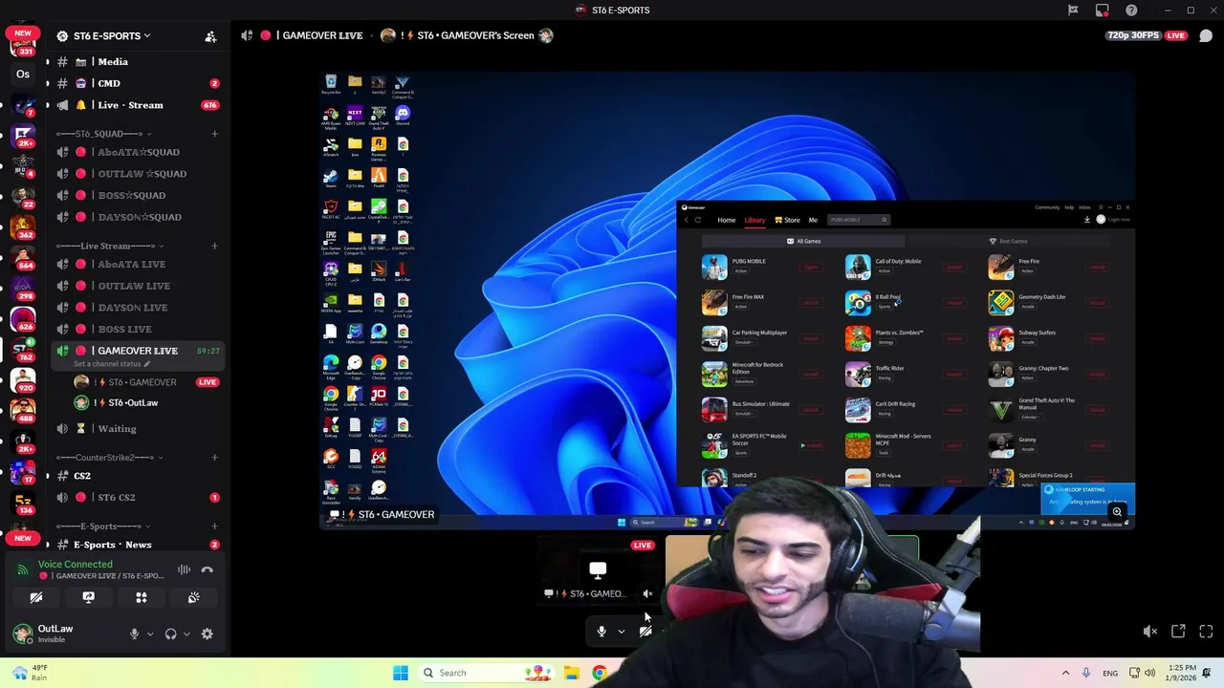
Task: Open the CS2 text channel
Action: (138, 476)
